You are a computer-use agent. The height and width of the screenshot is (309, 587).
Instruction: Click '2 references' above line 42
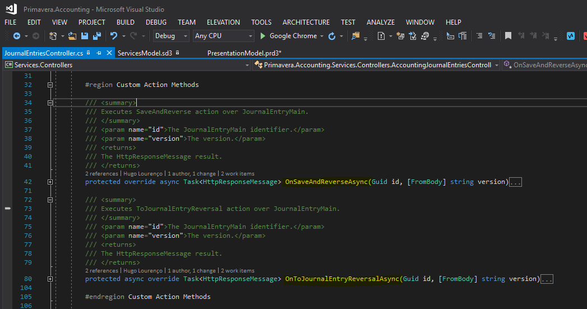pos(101,174)
